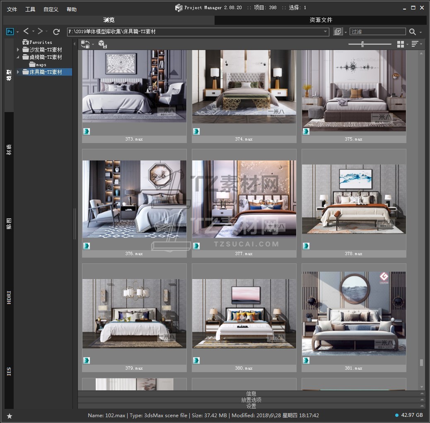The width and height of the screenshot is (430, 423).
Task: Open the HDRI side tab
Action: [x=9, y=298]
